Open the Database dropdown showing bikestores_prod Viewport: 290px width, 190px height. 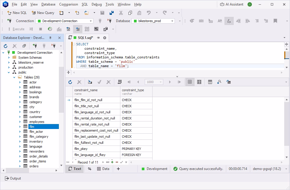[x=153, y=21]
